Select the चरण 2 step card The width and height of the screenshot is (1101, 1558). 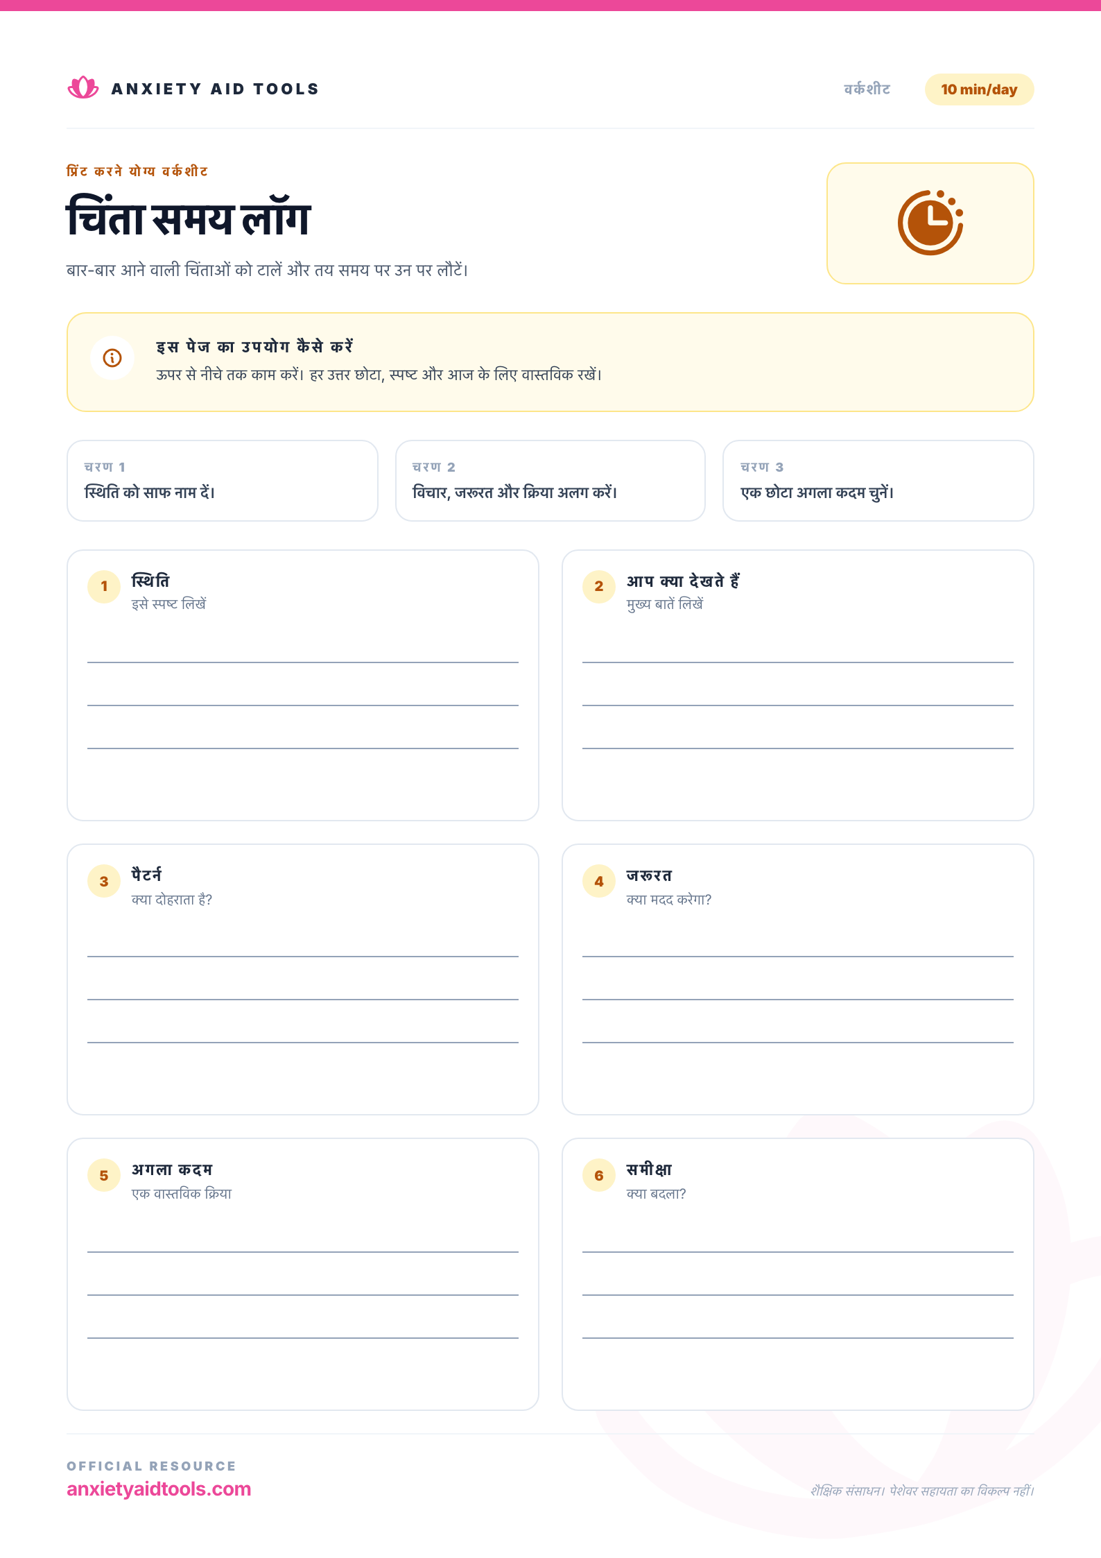tap(550, 481)
